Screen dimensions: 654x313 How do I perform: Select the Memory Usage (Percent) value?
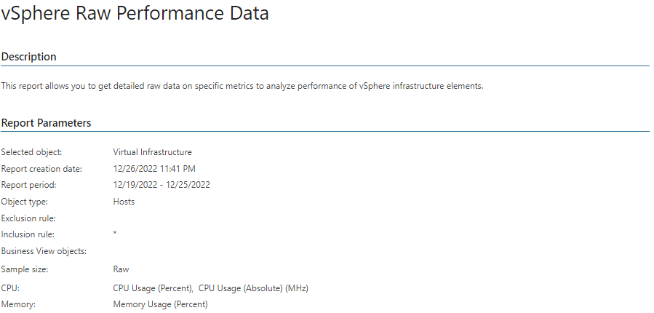click(x=160, y=305)
